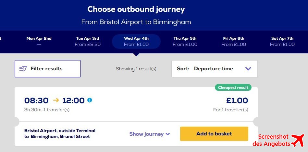Expand Show journey details
308x152 pixels.
149,134
